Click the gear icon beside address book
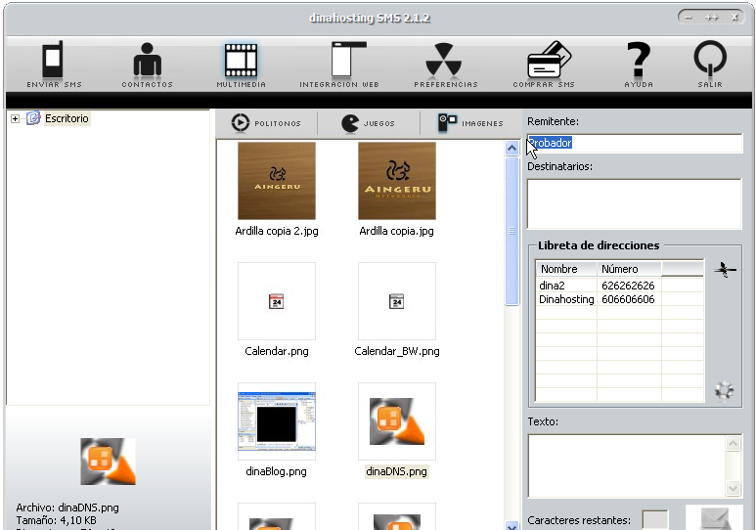Viewport: 756px width, 530px height. click(x=724, y=390)
